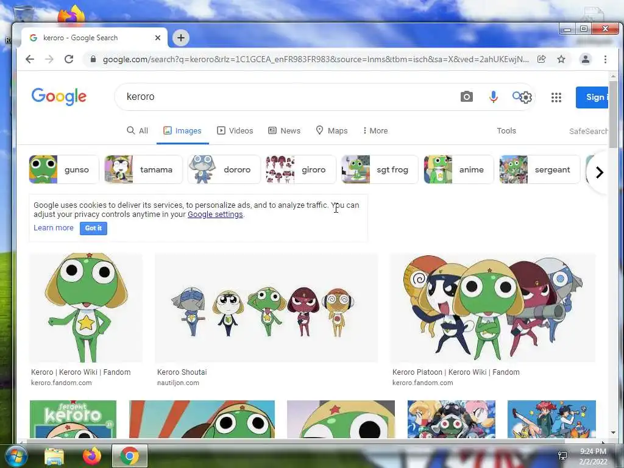Viewport: 624px width, 468px height.
Task: Click the Keroro | Keroro Wiki | Fandom caption
Action: tap(81, 372)
